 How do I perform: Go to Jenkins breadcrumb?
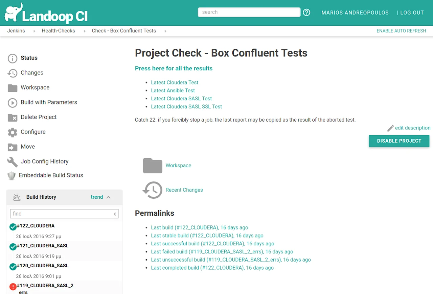click(x=16, y=31)
